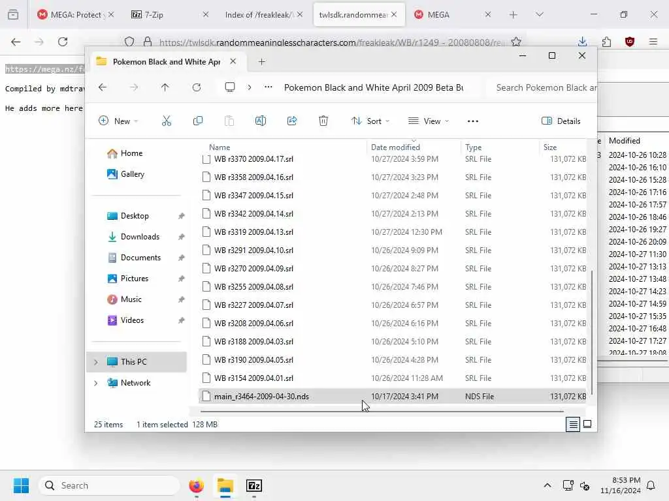Switch to details list view icon in status bar
This screenshot has height=501, width=669.
[573, 424]
